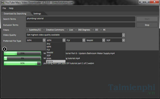Click the app icon in title bar
Viewport: 160px width, 99px height.
tap(3, 2)
